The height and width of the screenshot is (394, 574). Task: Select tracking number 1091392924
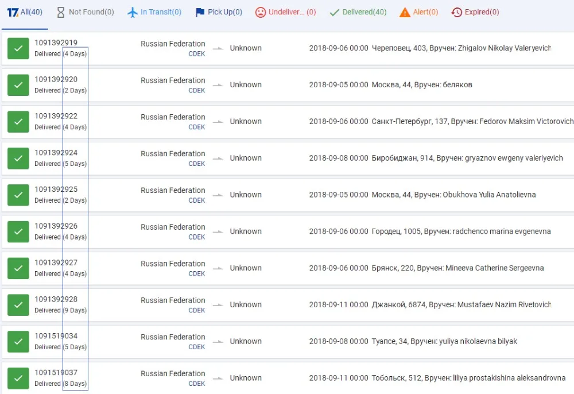[x=56, y=153]
